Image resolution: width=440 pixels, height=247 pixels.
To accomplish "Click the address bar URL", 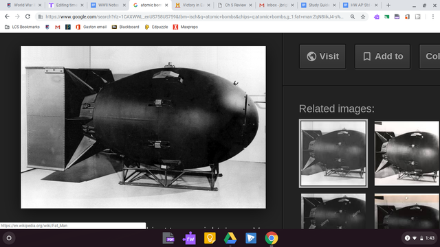I will pyautogui.click(x=194, y=16).
